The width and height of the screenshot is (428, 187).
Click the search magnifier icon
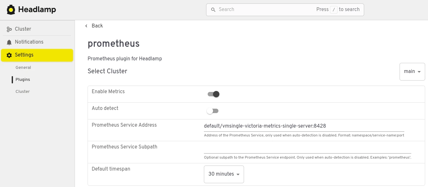(213, 10)
